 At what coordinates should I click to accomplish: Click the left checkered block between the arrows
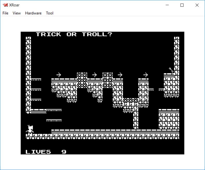[x=82, y=80]
